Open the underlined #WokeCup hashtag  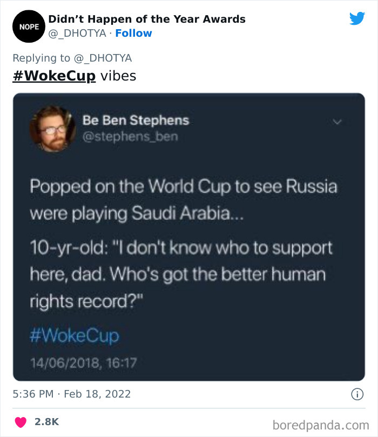pos(54,76)
